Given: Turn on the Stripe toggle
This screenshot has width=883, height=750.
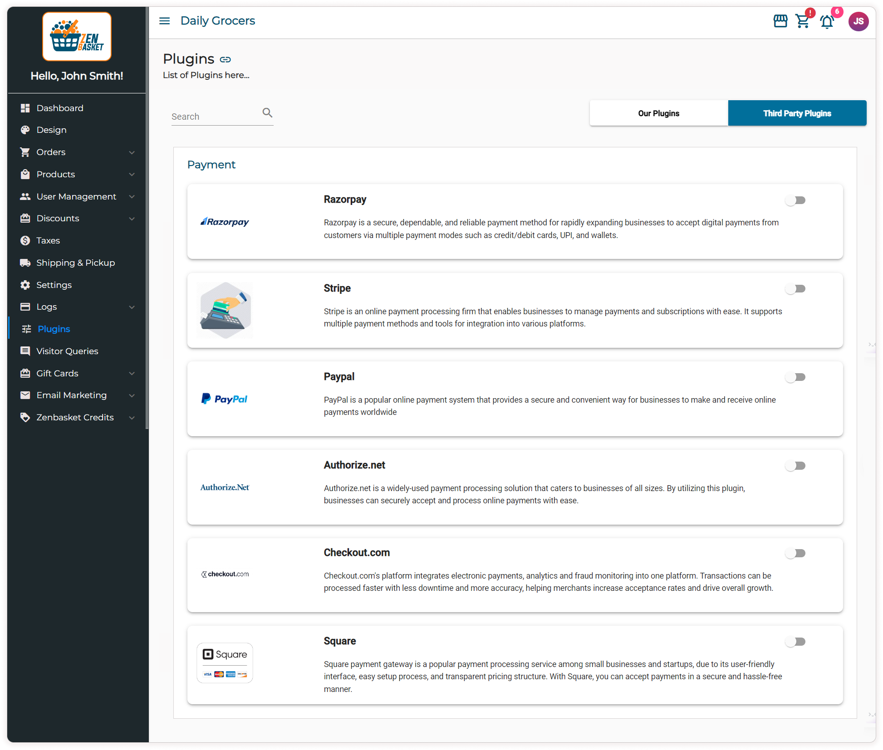Looking at the screenshot, I should [795, 288].
